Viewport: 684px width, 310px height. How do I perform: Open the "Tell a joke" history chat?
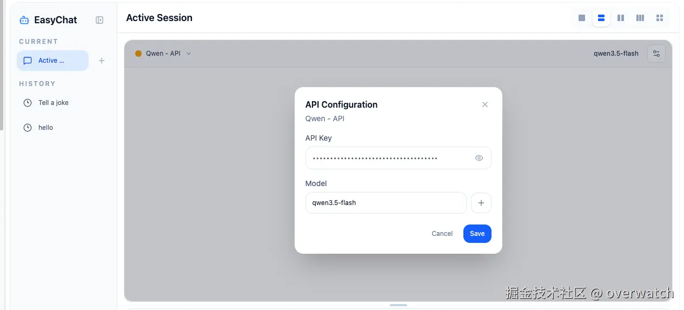[x=53, y=103]
